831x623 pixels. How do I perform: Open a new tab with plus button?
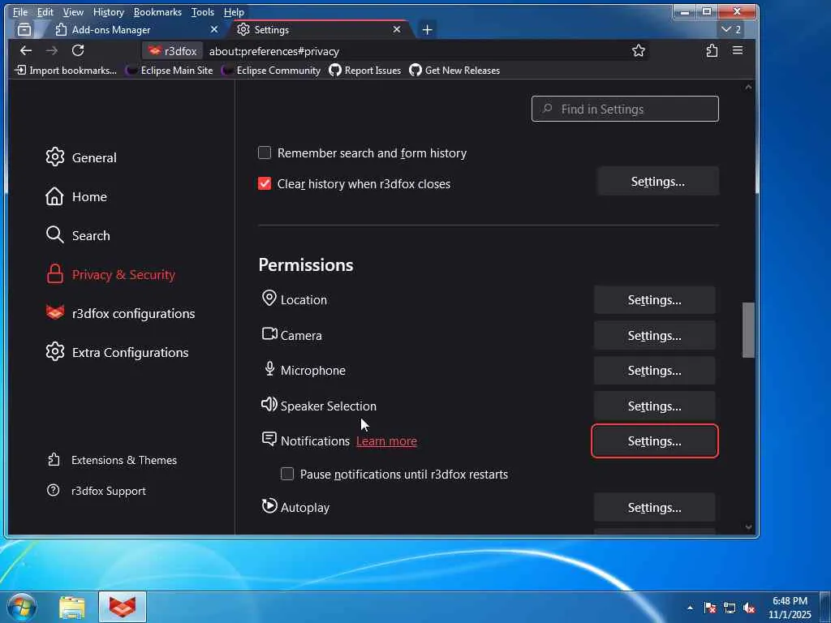pyautogui.click(x=427, y=30)
